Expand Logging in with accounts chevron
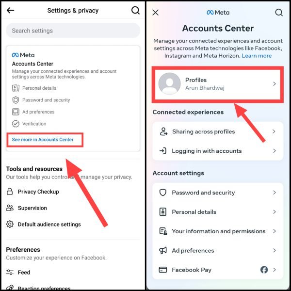This screenshot has width=291, height=291. (275, 151)
